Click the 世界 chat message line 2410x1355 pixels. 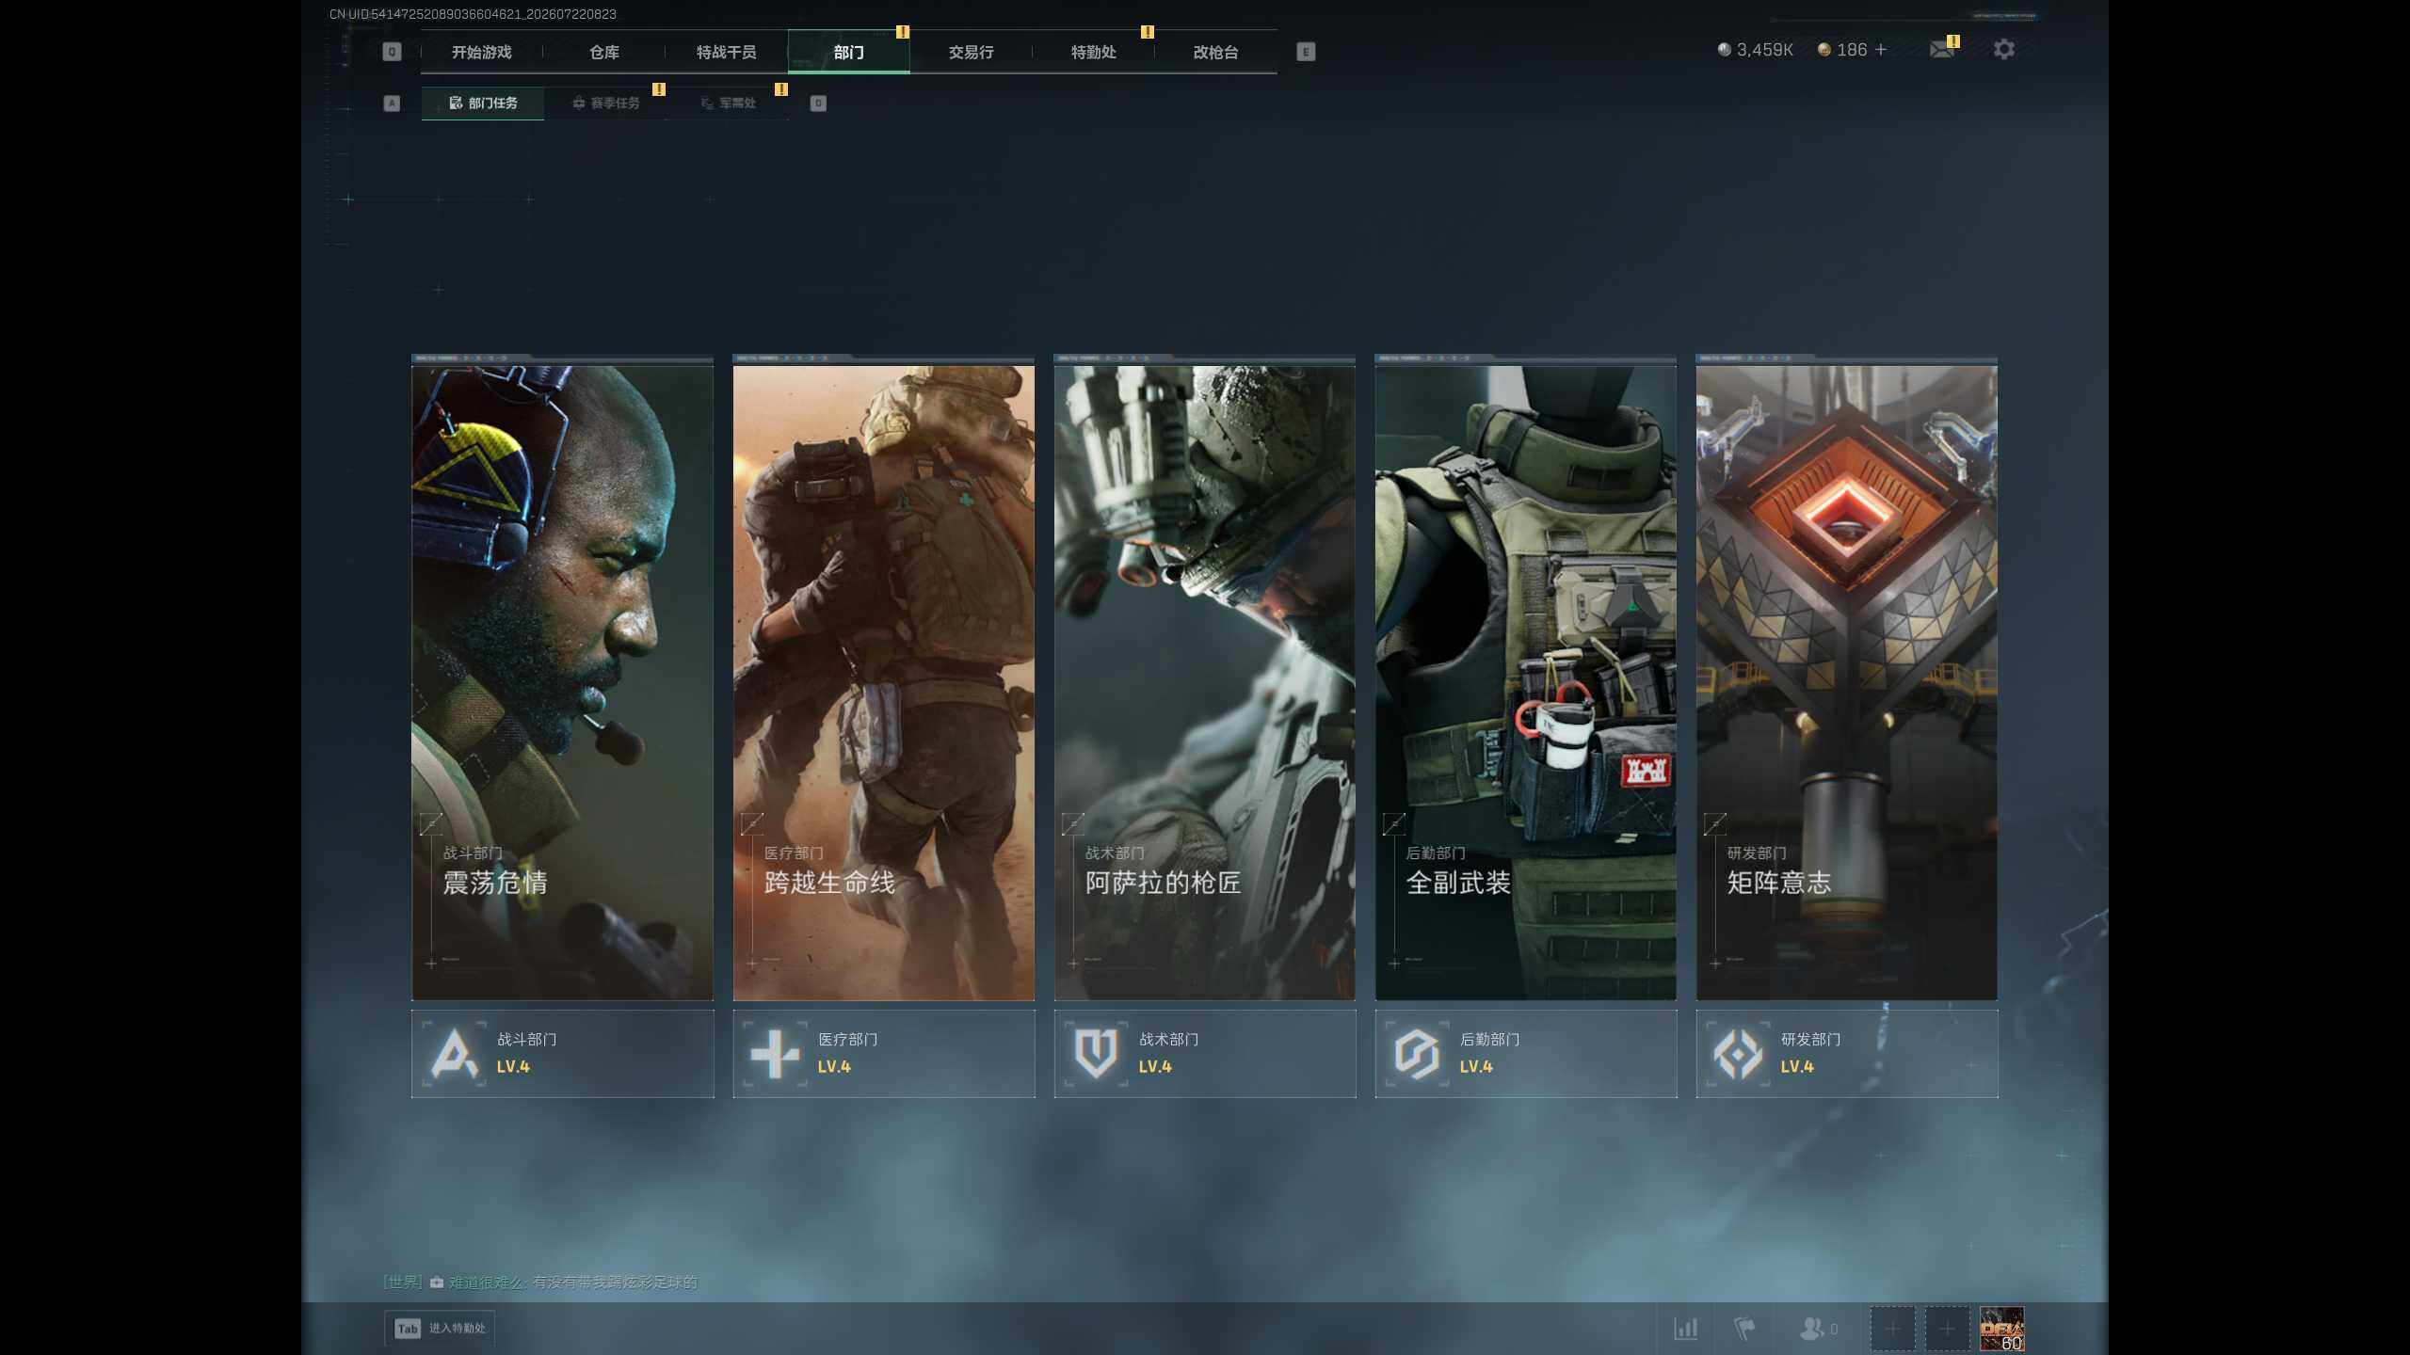(540, 1282)
